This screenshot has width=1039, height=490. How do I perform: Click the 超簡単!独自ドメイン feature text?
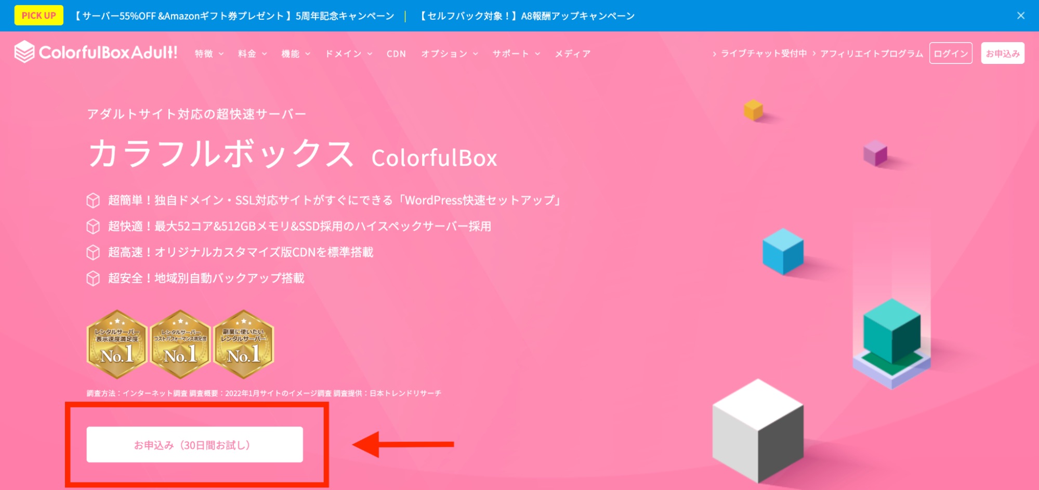pyautogui.click(x=335, y=201)
